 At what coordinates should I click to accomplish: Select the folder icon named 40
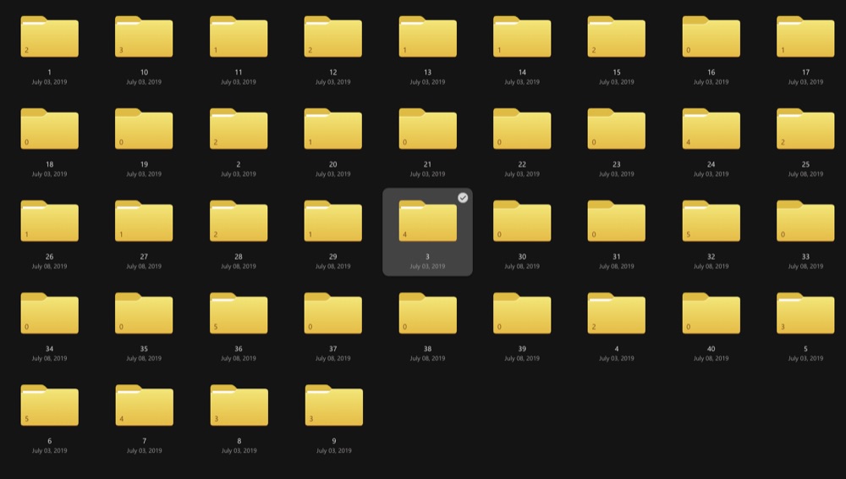[x=711, y=314]
